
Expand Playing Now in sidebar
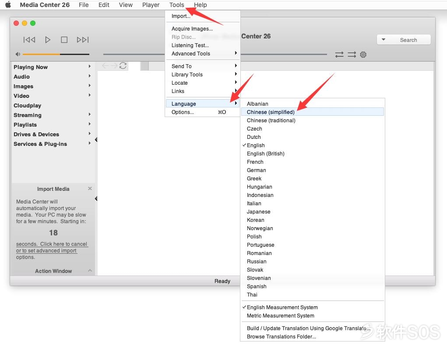pos(89,66)
